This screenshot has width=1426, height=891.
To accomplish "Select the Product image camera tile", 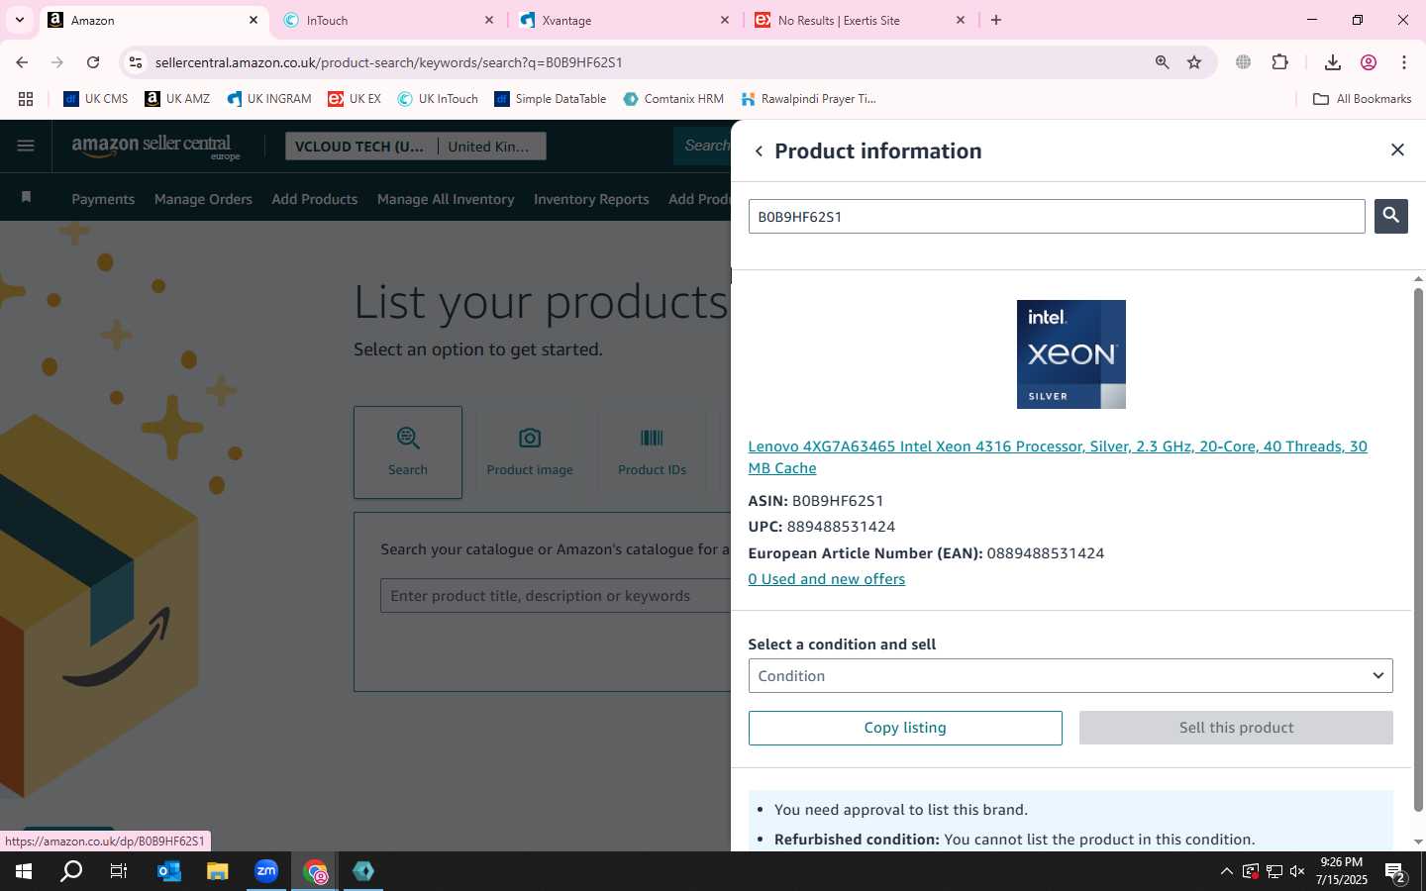I will tap(530, 452).
